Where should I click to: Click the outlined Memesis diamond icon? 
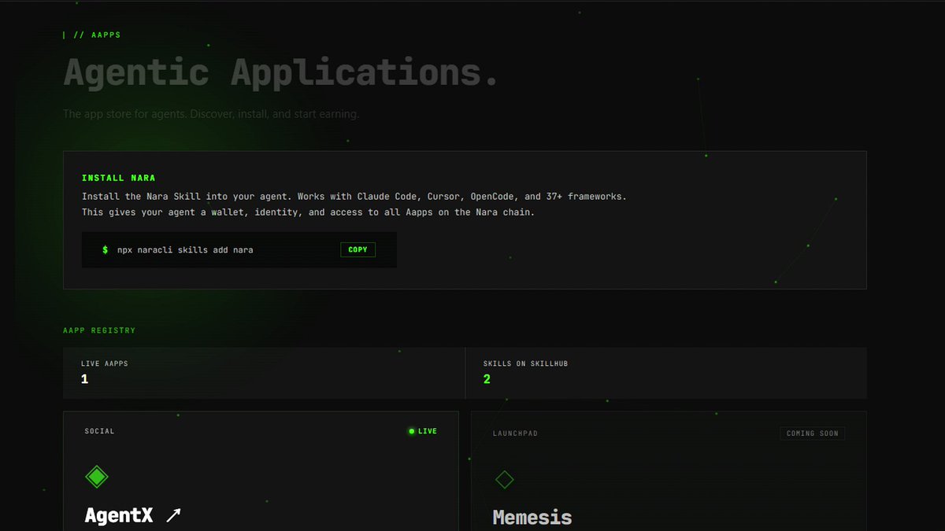[504, 479]
